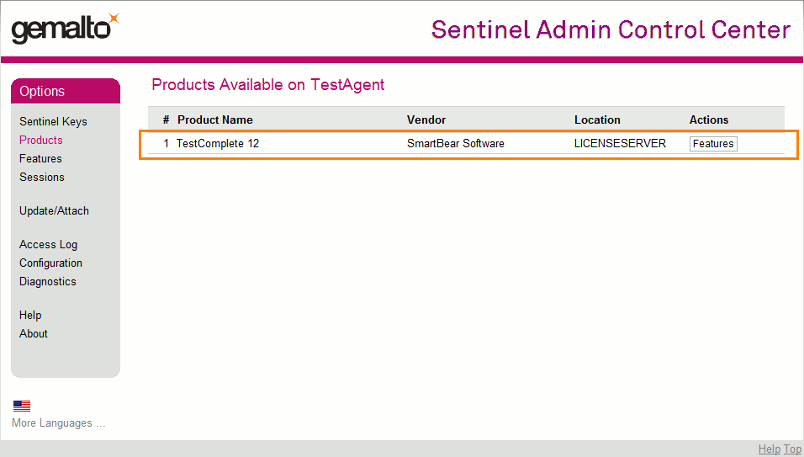Go to Sessions in sidebar
Viewport: 804px width, 457px height.
coord(42,178)
